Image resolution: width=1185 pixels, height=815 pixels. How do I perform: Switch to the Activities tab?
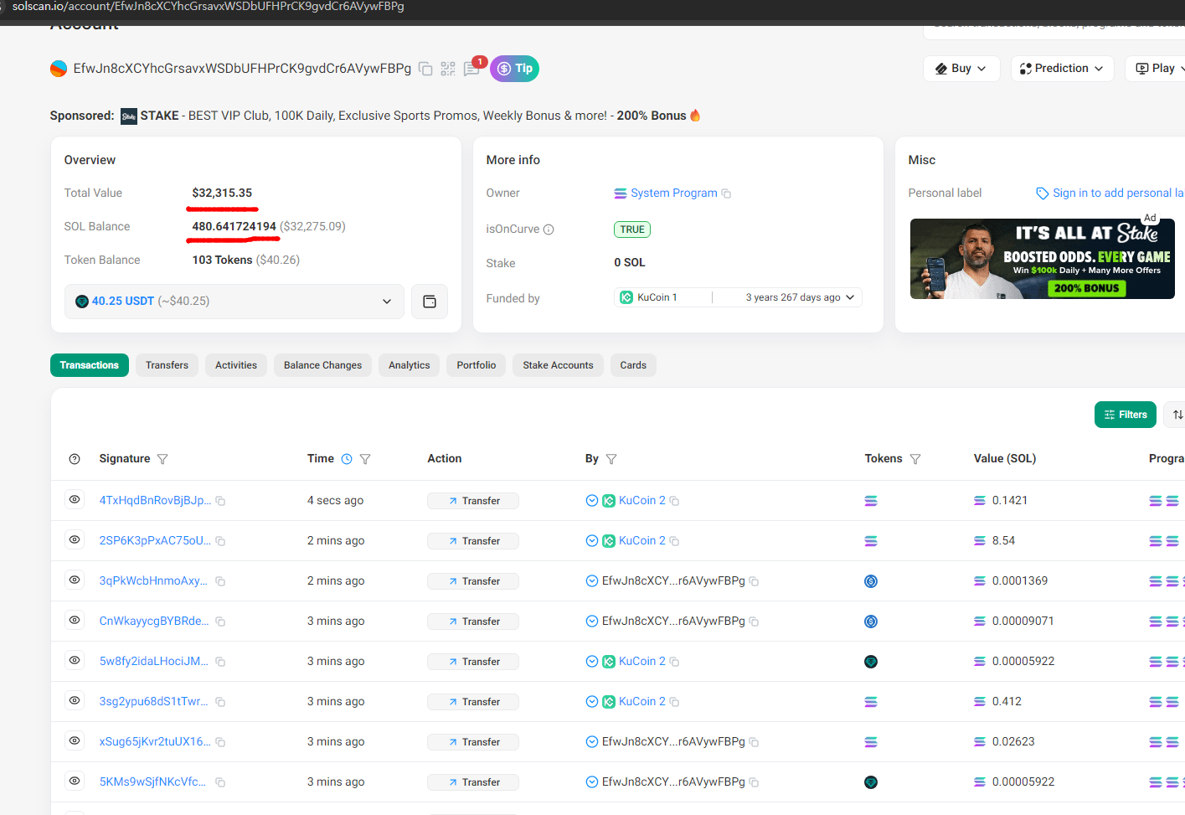coord(236,365)
